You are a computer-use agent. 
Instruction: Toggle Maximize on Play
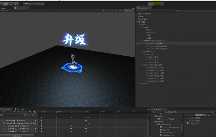(x=110, y=11)
